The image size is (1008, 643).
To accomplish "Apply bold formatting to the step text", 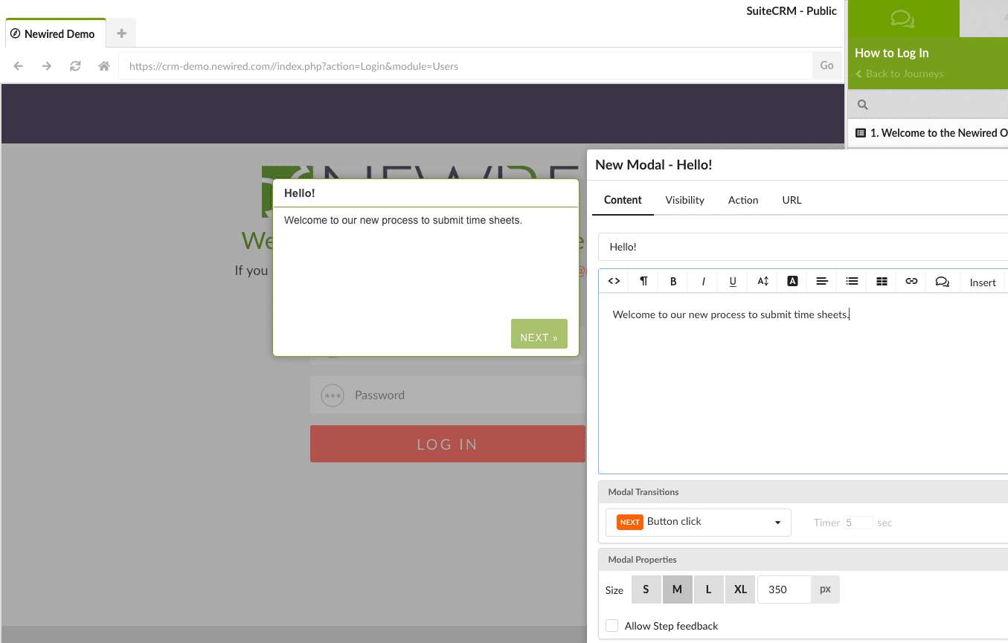I will tap(672, 281).
